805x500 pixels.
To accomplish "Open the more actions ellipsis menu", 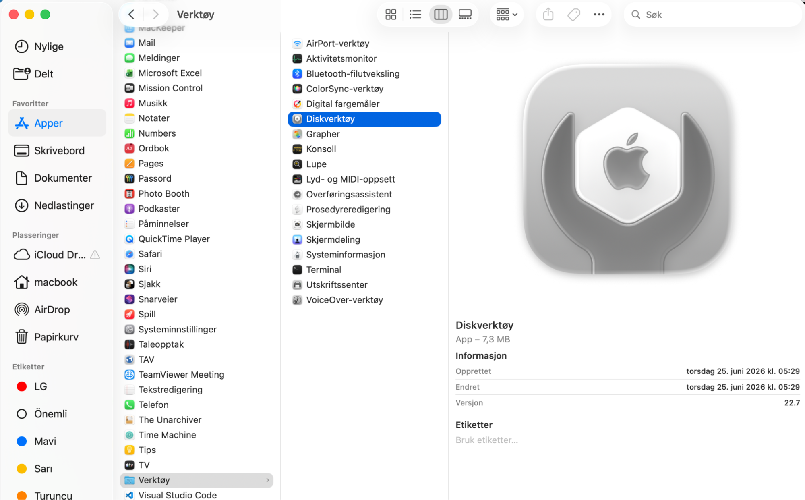I will pos(599,15).
